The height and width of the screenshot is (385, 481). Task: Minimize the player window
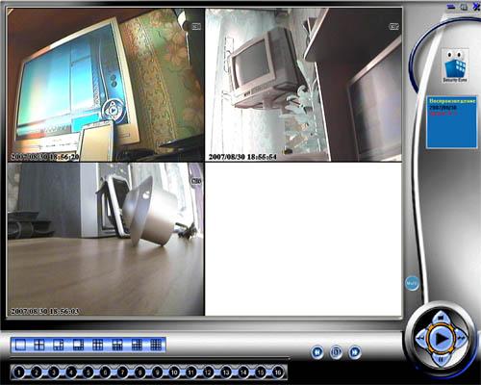(451, 7)
